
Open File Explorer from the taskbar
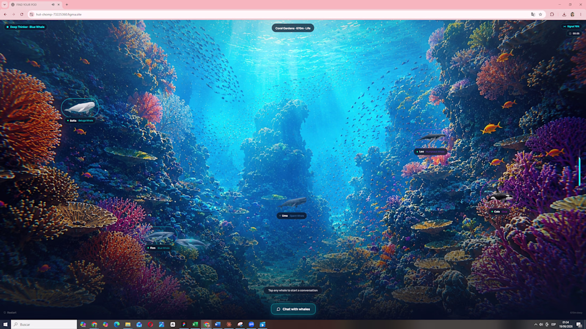click(x=128, y=325)
